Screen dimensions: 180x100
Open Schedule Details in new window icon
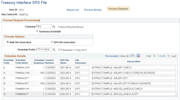click(132, 56)
